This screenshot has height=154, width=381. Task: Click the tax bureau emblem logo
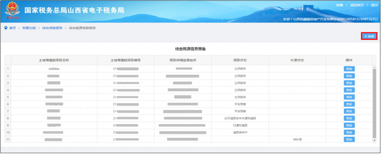pos(12,11)
